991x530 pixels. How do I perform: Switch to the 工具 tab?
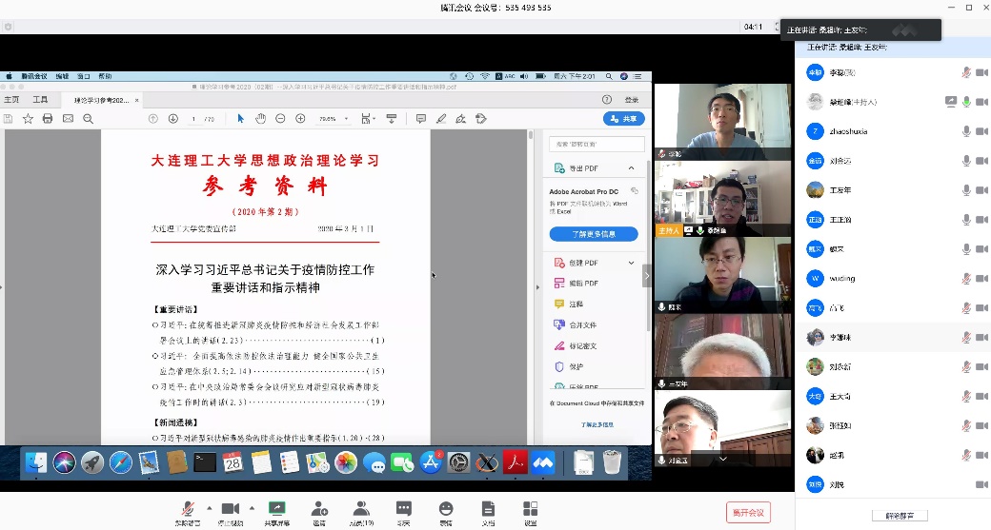point(40,99)
